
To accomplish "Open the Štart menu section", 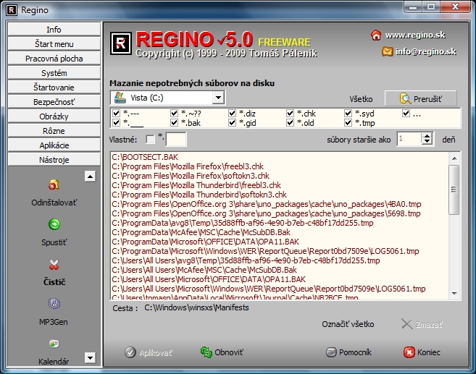I will tap(54, 44).
